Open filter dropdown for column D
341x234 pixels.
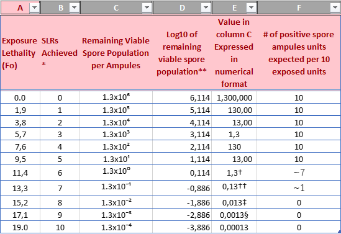click(x=206, y=7)
